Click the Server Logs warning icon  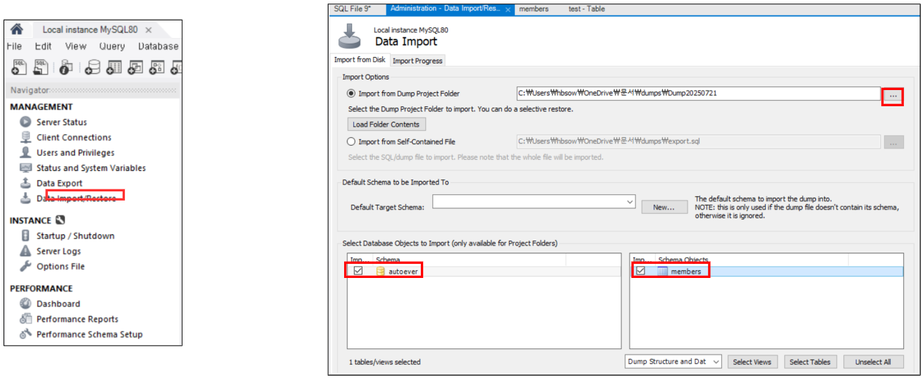pos(25,251)
